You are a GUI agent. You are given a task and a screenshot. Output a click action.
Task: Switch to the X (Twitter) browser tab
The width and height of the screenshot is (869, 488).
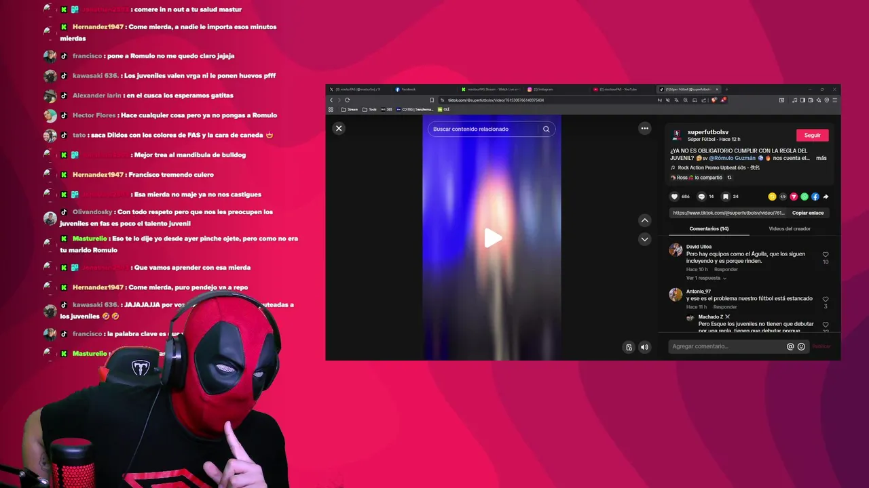coord(359,89)
